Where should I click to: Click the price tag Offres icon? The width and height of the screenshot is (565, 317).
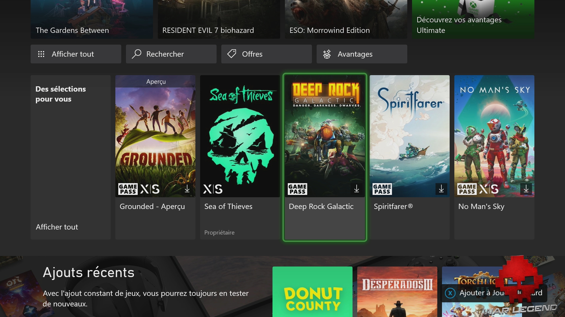232,54
